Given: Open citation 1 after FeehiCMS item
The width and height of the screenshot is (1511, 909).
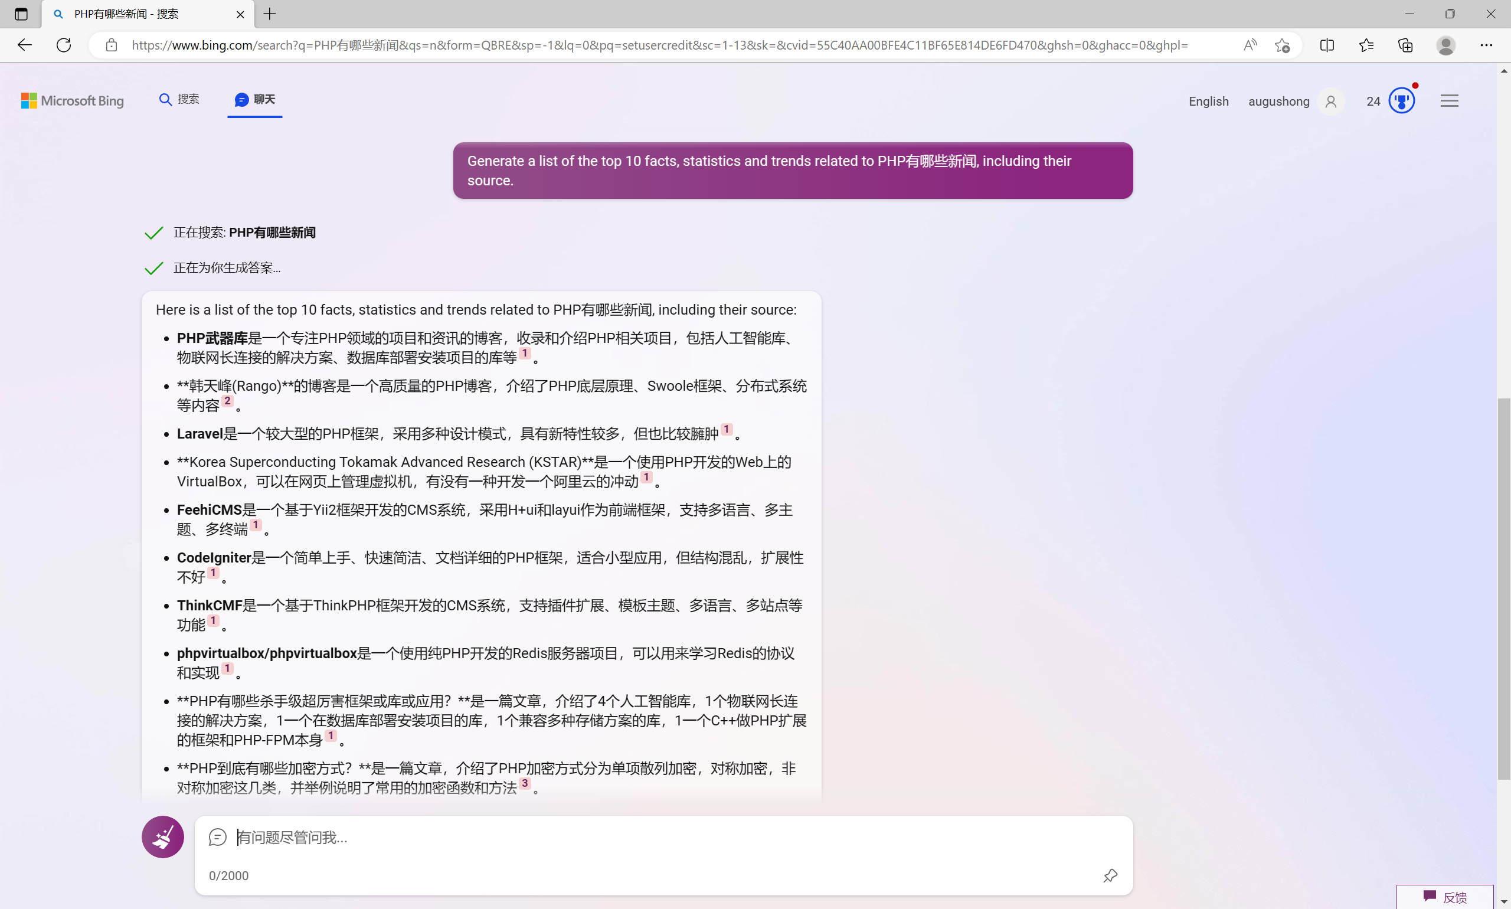Looking at the screenshot, I should 256,525.
